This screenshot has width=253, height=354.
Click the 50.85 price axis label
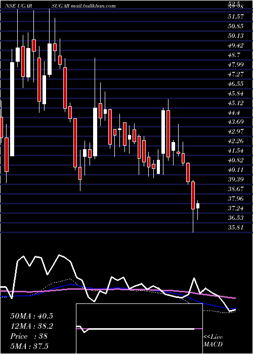click(x=236, y=26)
